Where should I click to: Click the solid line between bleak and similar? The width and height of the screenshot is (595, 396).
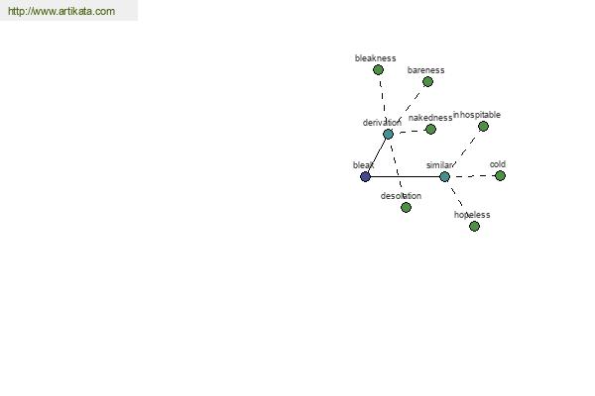click(405, 176)
